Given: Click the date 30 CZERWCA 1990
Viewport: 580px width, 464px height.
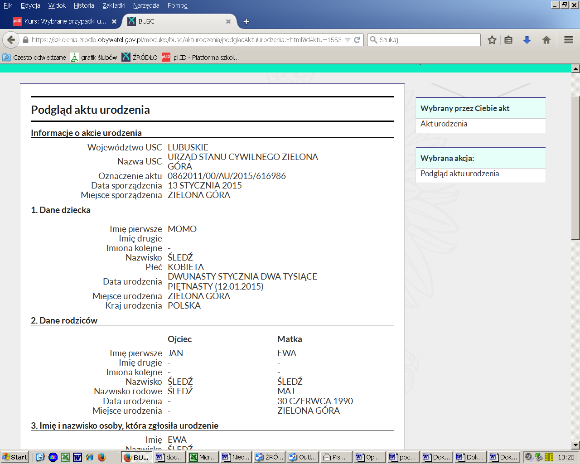Looking at the screenshot, I should [315, 401].
